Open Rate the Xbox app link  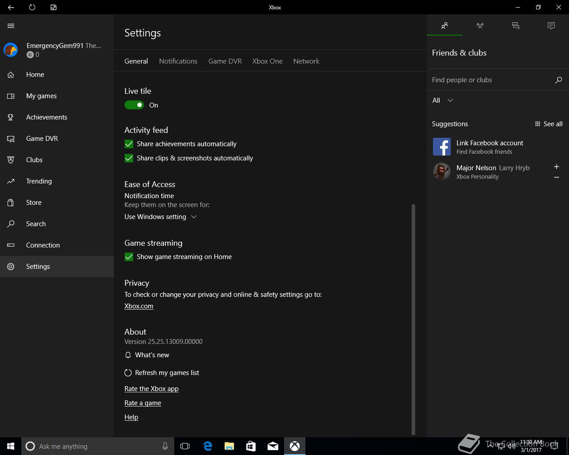point(152,389)
